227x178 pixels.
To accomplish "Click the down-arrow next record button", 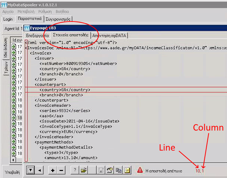I will 30,170.
